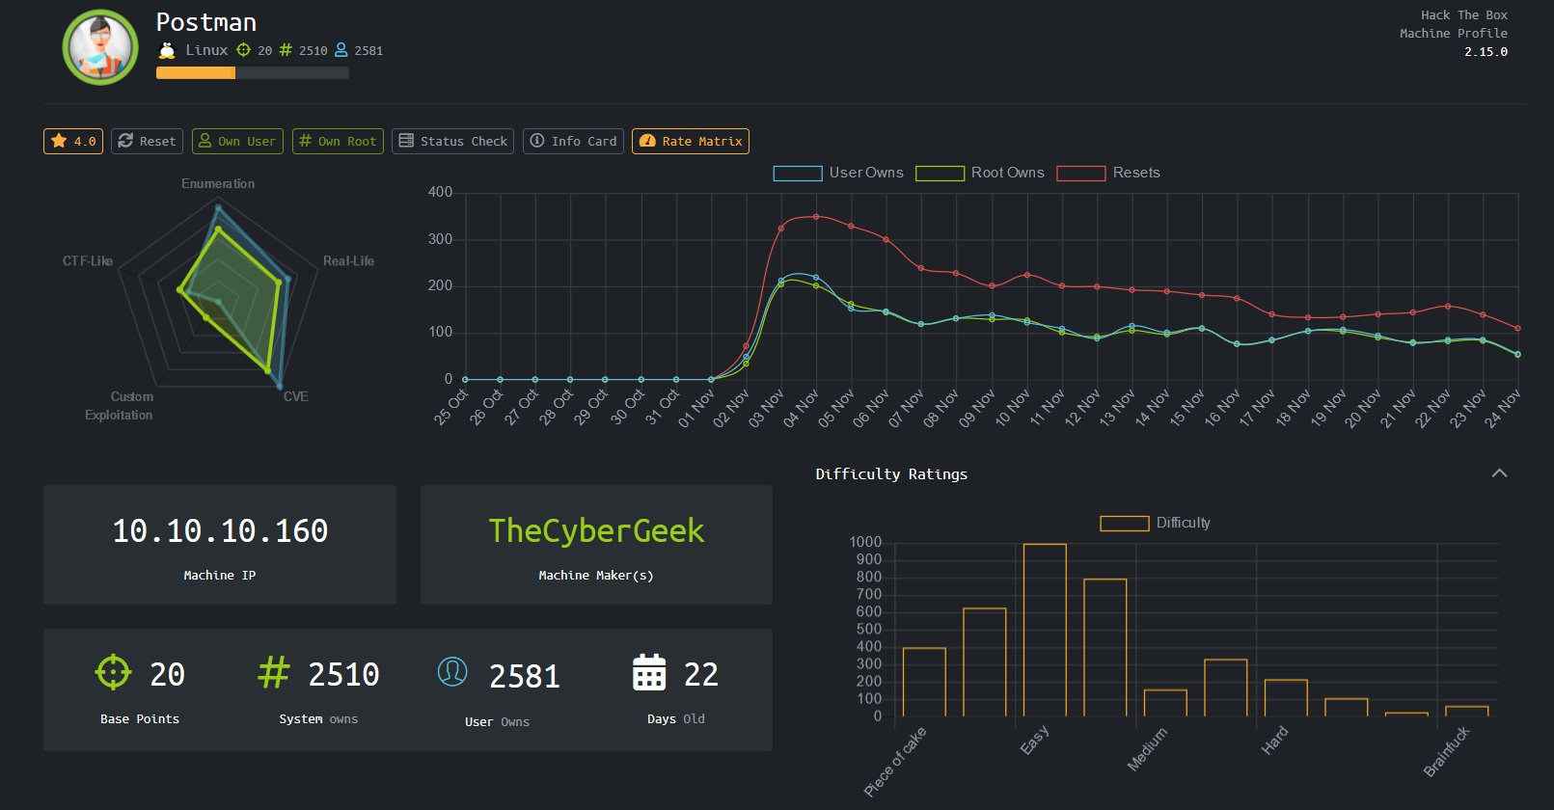Click the server icon in Status Check
The image size is (1554, 810).
pos(406,141)
